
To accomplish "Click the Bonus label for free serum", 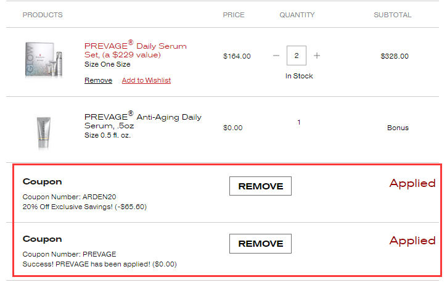I will pyautogui.click(x=398, y=128).
